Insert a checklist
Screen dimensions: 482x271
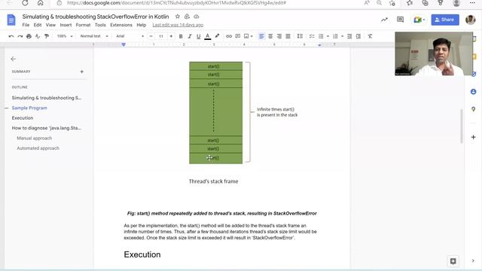click(312, 36)
